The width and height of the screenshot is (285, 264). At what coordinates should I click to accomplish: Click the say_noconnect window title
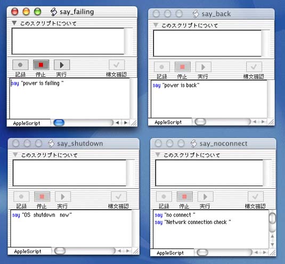[x=223, y=143]
